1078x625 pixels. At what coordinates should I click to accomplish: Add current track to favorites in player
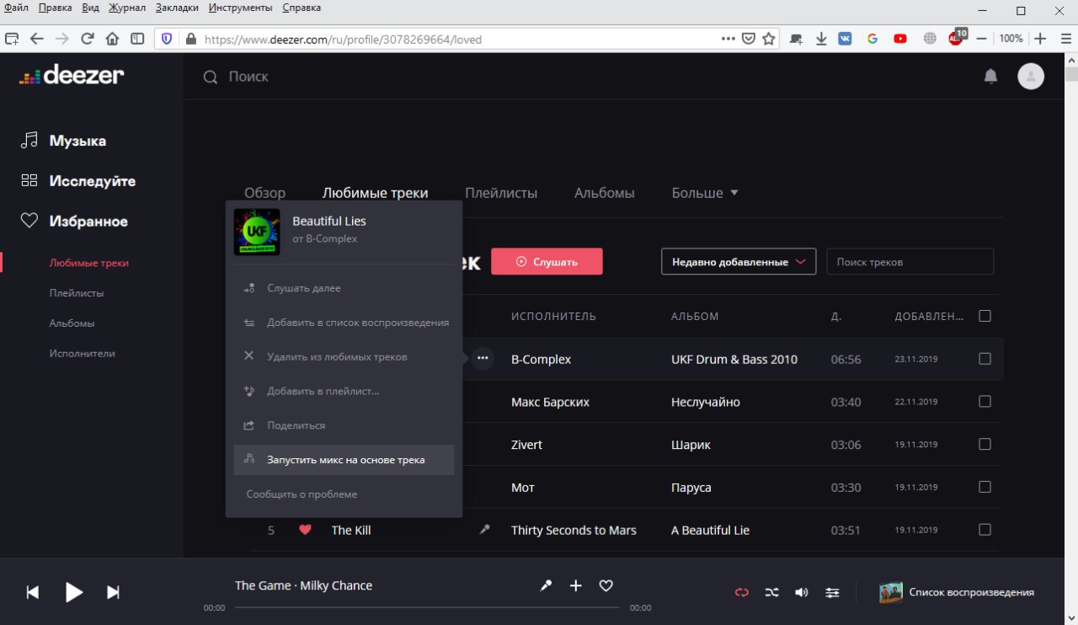coord(606,585)
